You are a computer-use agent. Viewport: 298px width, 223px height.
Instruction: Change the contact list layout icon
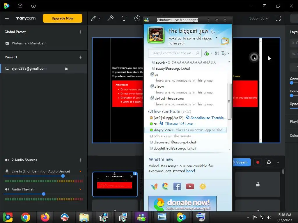click(217, 53)
